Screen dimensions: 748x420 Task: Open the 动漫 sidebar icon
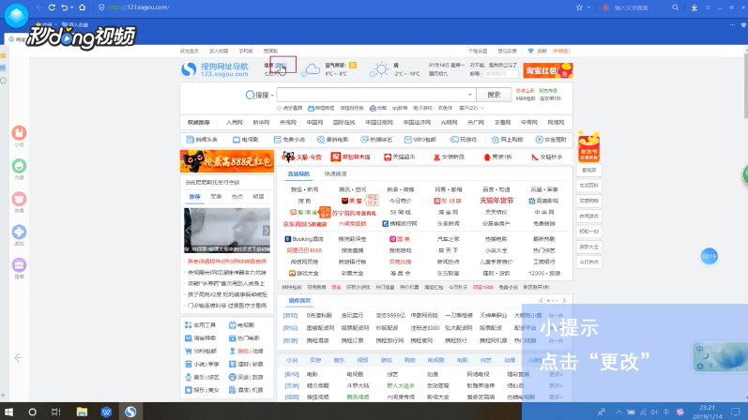(x=19, y=200)
